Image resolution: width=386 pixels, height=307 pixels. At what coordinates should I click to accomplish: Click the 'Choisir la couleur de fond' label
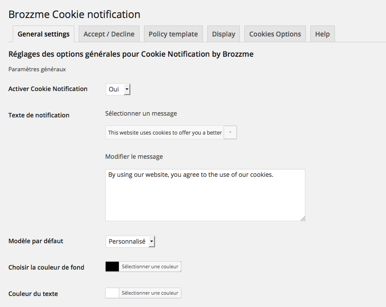[x=46, y=267]
